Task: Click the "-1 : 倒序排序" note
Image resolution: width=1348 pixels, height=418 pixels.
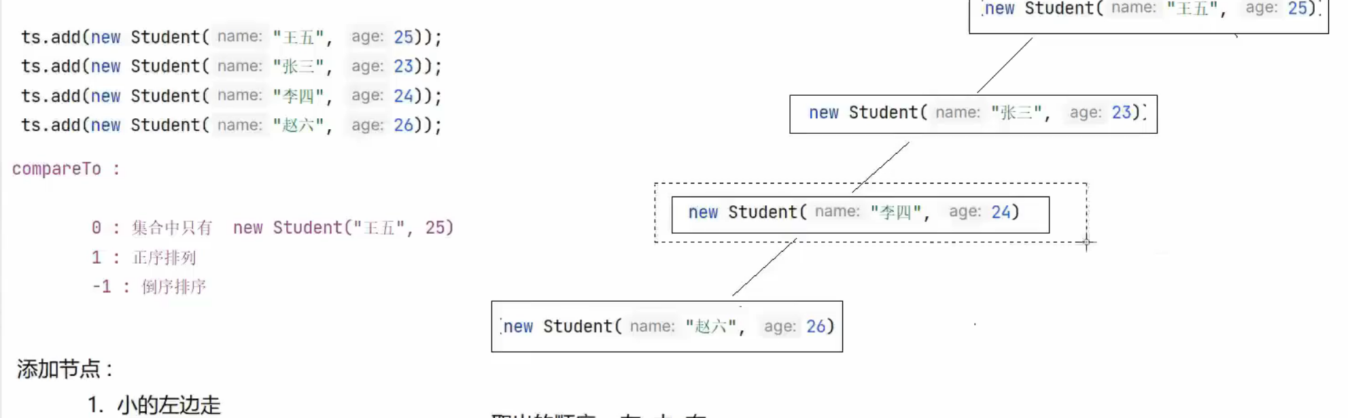Action: click(x=149, y=287)
